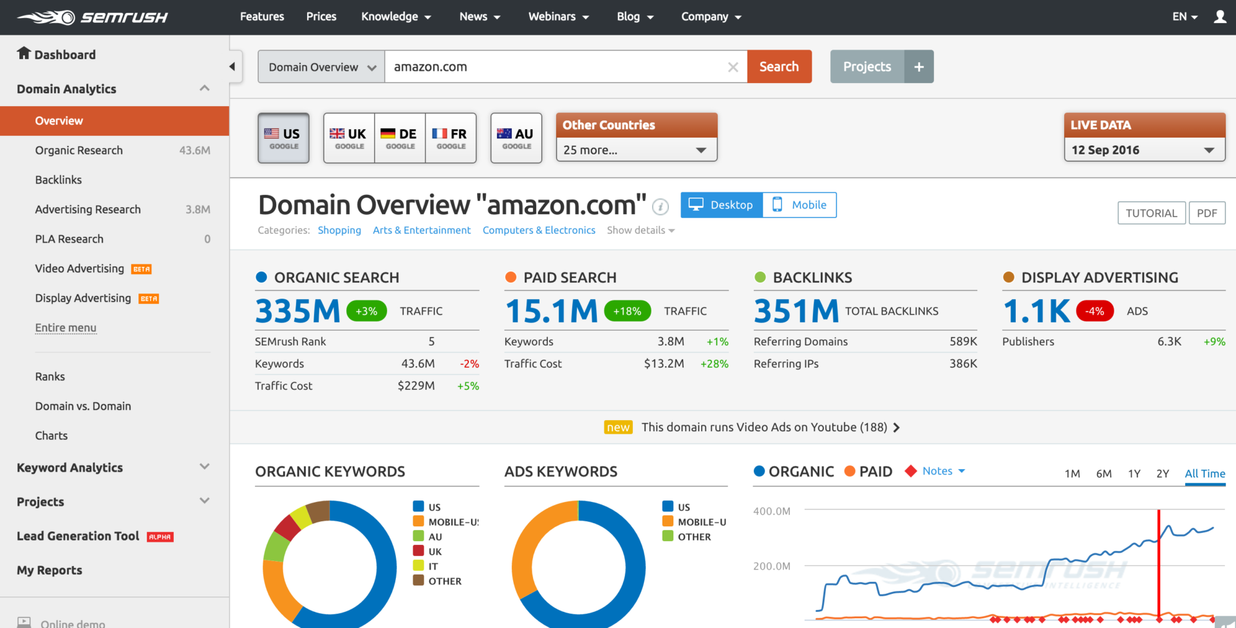Select the All Time chart range tab
Viewport: 1236px width, 628px height.
coord(1205,474)
